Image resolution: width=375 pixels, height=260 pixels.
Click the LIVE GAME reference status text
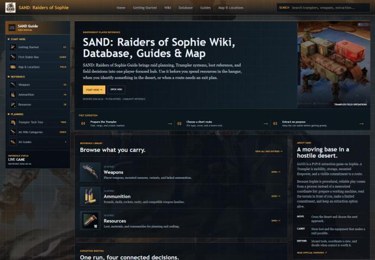16,159
